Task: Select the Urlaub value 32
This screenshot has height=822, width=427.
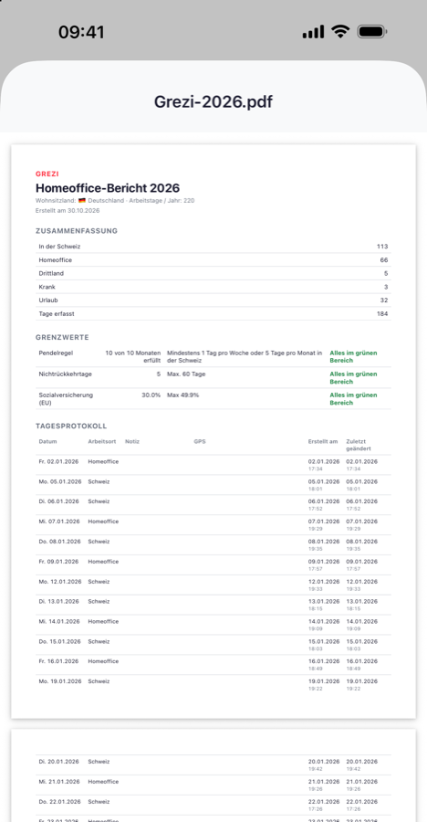Action: 384,300
